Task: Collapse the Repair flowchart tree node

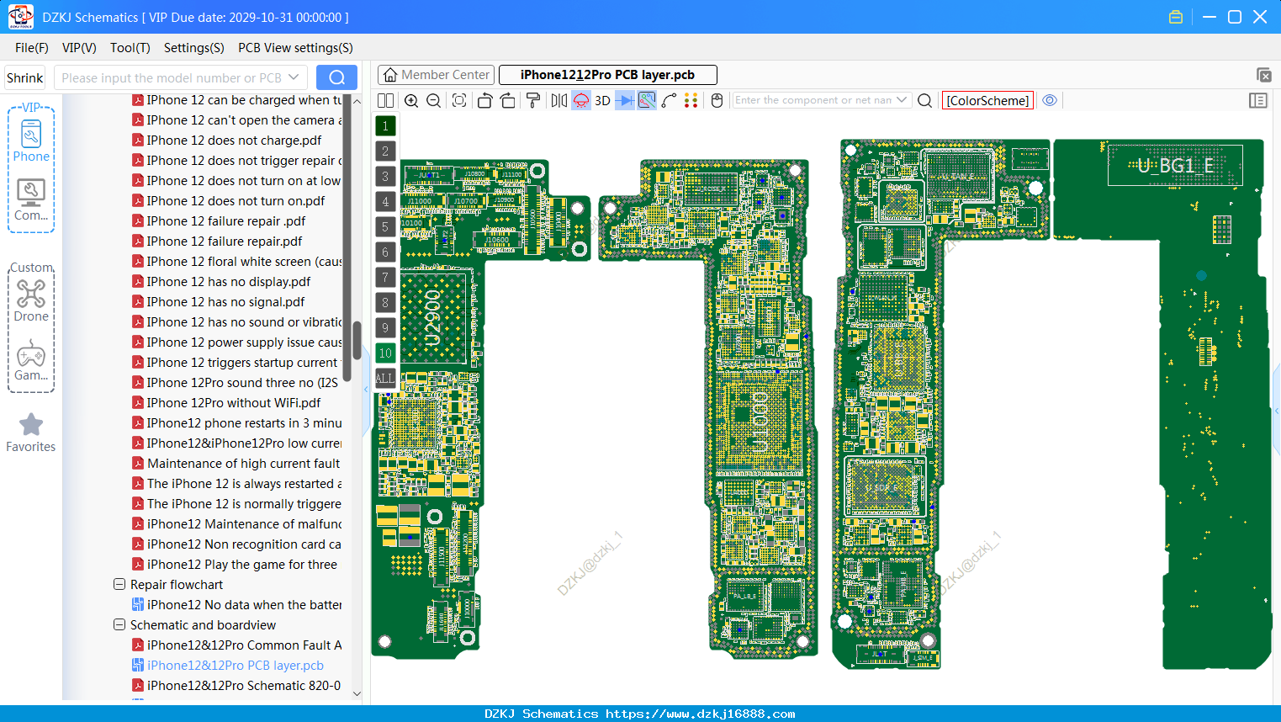Action: pyautogui.click(x=119, y=584)
